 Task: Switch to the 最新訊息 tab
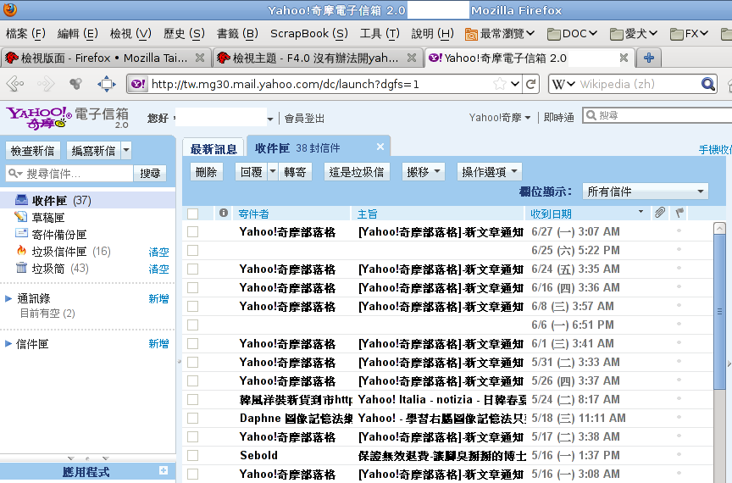click(213, 149)
